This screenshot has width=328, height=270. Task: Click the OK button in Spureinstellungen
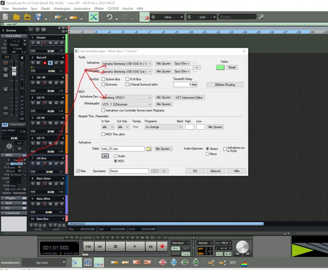[x=195, y=171]
